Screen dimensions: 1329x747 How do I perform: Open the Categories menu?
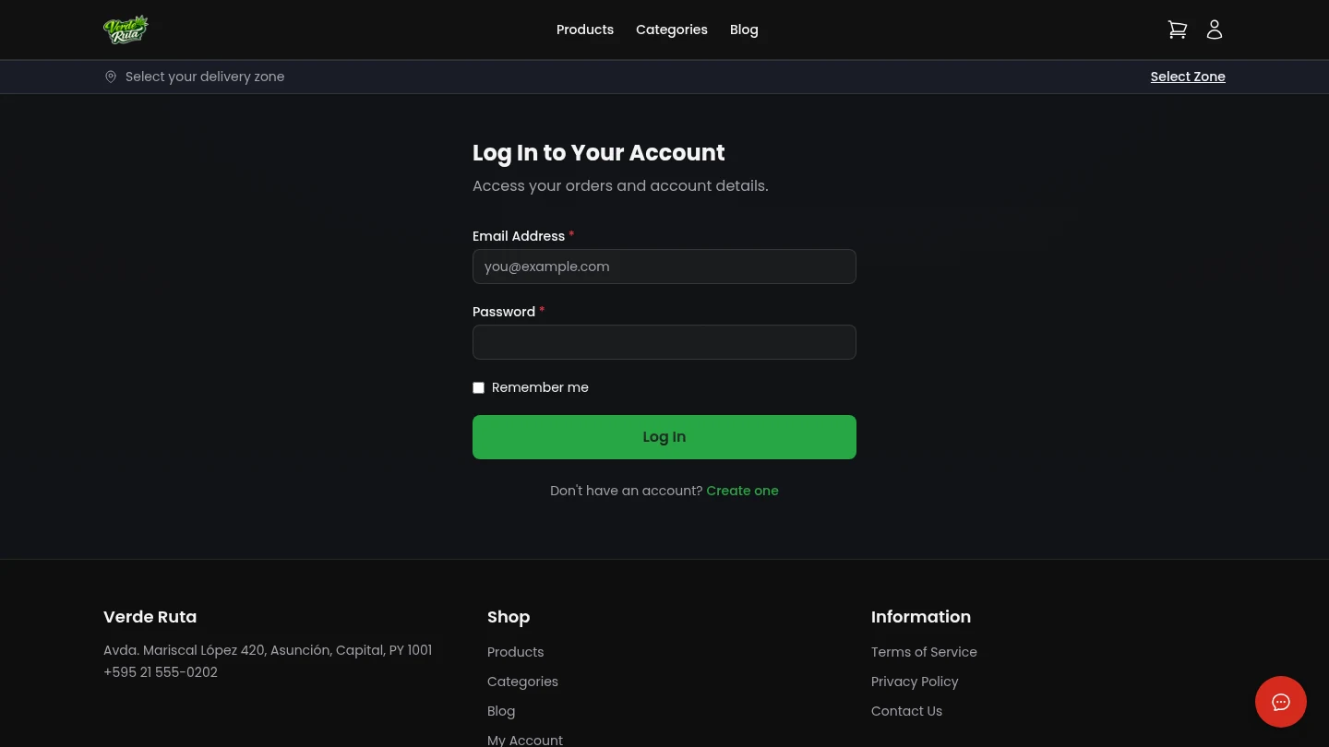pos(671,30)
